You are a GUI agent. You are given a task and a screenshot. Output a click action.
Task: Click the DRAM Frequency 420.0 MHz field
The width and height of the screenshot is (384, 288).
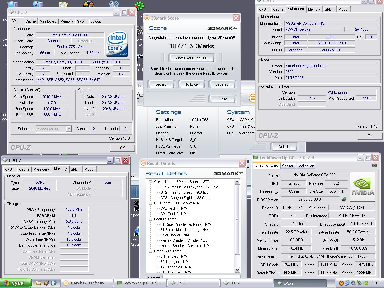[74, 209]
